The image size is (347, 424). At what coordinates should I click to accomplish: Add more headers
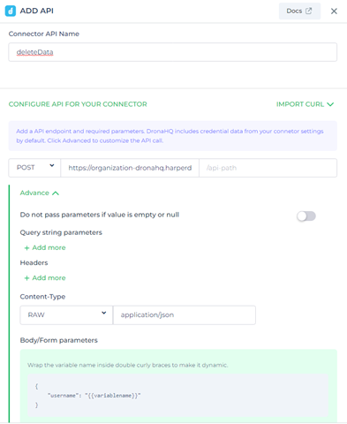pyautogui.click(x=45, y=278)
